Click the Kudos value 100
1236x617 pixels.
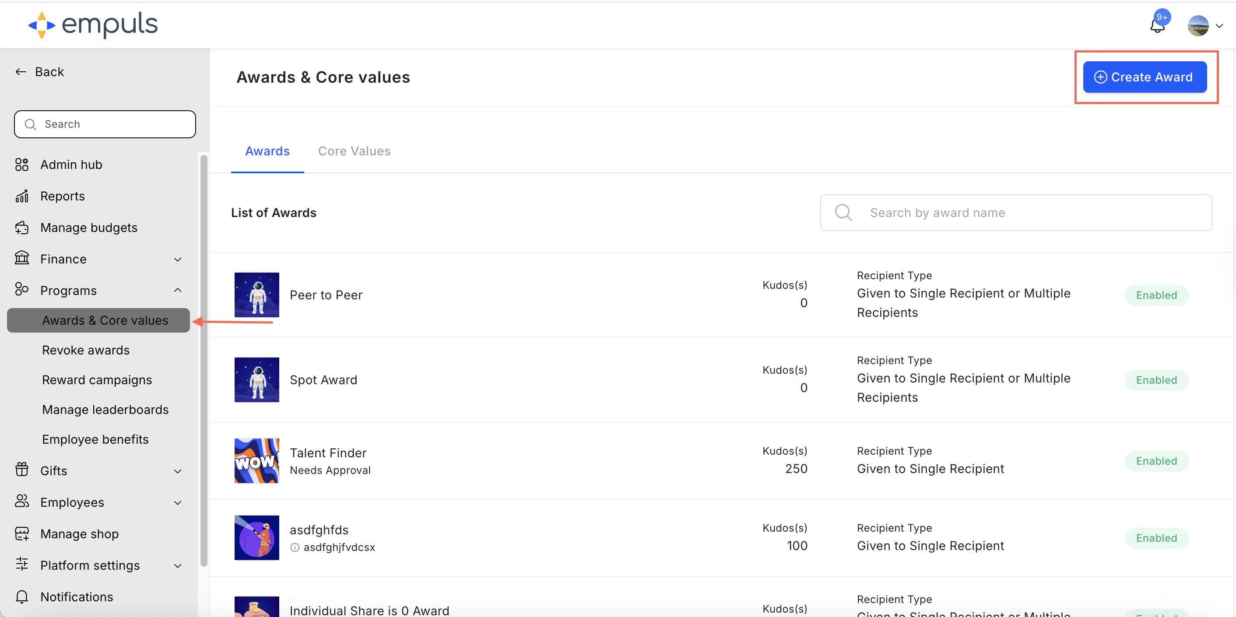click(x=797, y=546)
